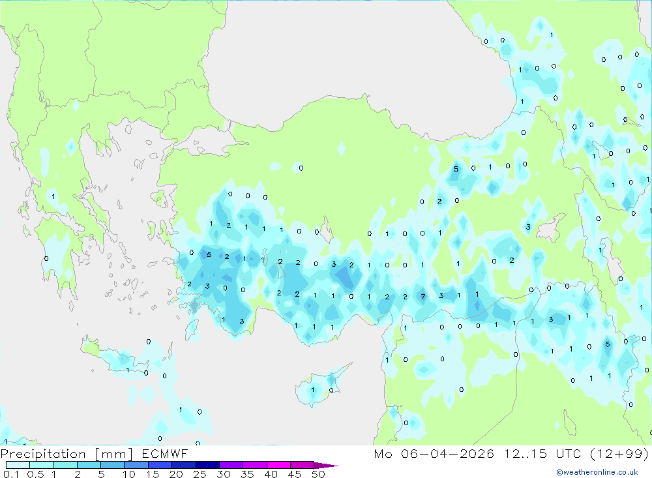
Task: Click the '0.1' legend scale label
Action: point(11,474)
